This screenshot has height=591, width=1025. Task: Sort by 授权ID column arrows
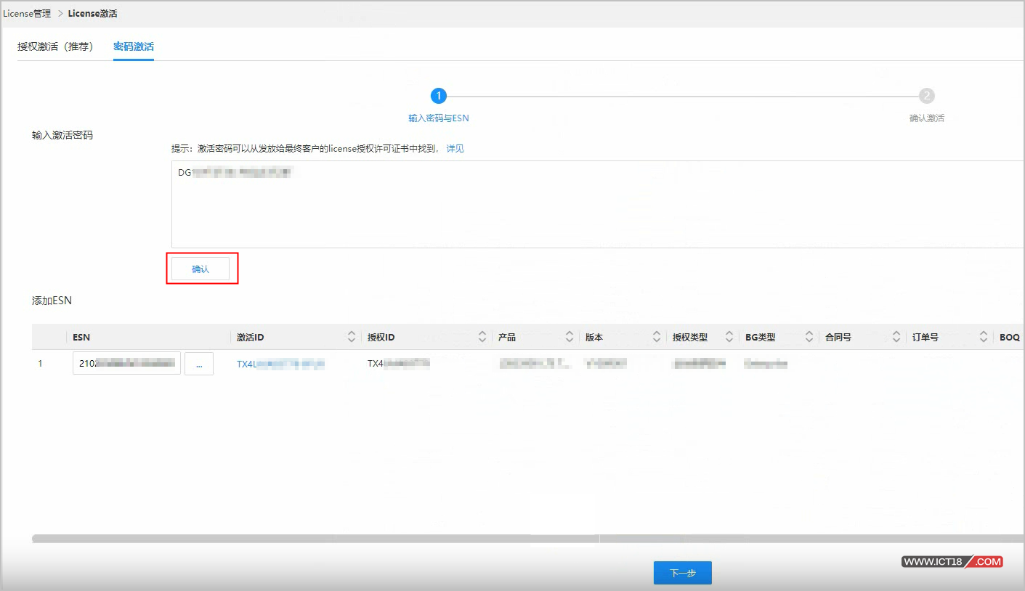click(482, 337)
